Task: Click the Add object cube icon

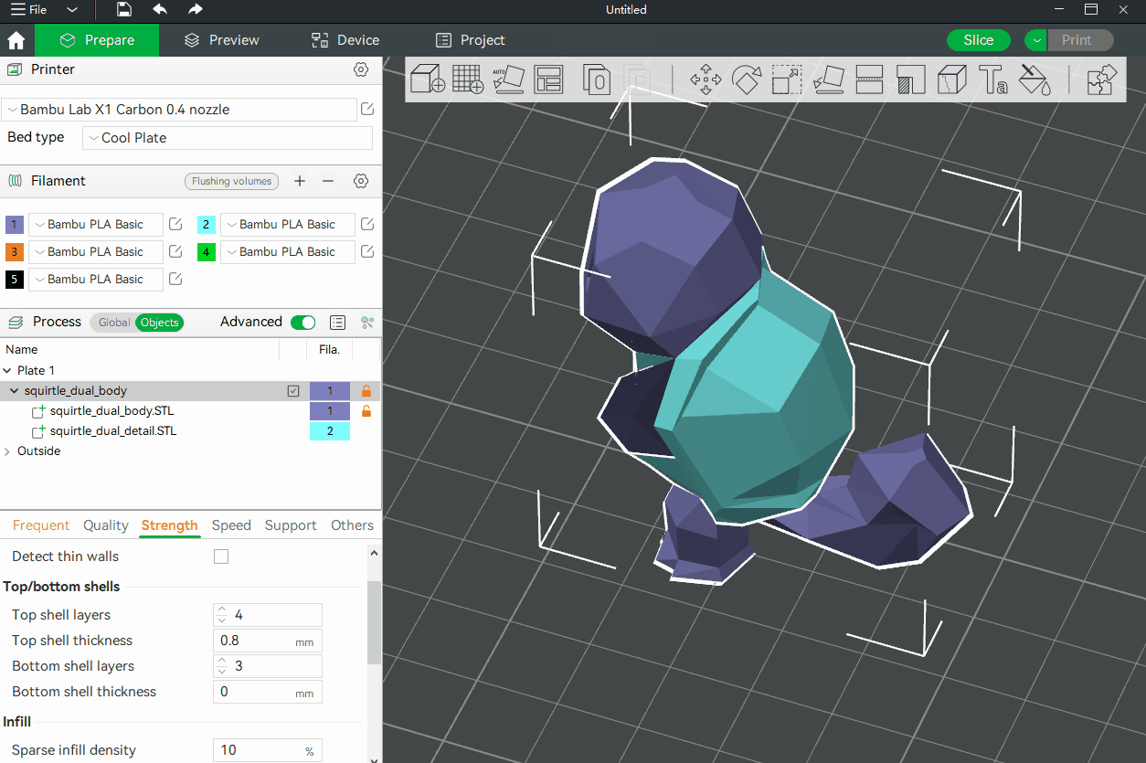Action: point(427,79)
